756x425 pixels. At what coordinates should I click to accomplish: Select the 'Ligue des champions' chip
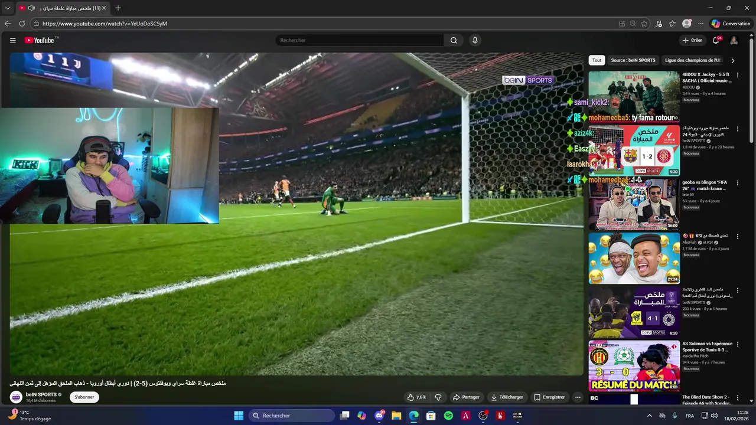[693, 60]
